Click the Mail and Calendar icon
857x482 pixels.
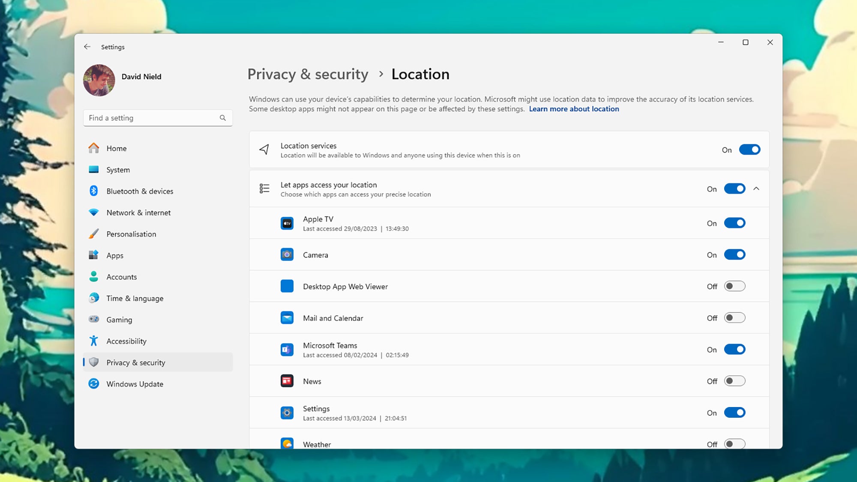point(287,318)
